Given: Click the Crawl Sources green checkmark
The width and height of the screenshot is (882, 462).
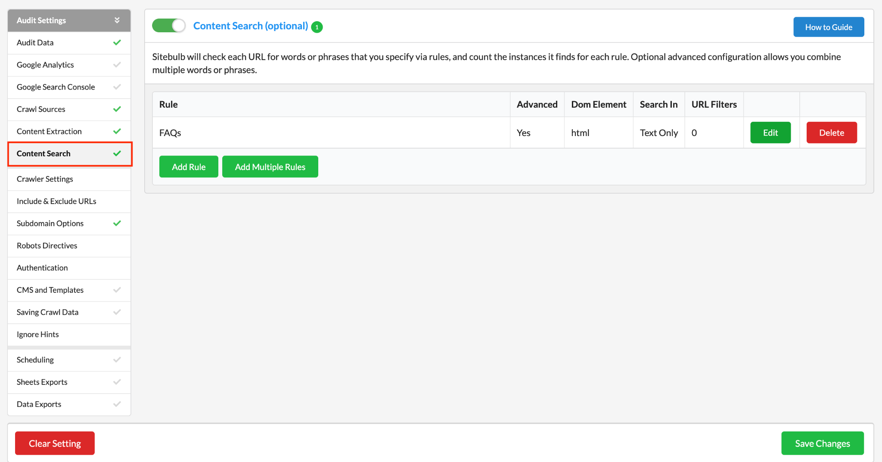Looking at the screenshot, I should pos(117,109).
